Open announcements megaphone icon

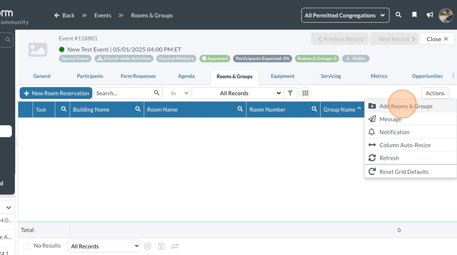click(430, 15)
